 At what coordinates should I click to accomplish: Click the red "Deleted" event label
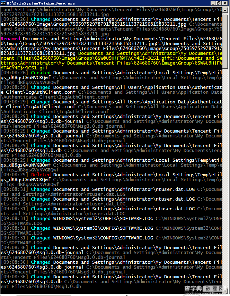point(41,175)
